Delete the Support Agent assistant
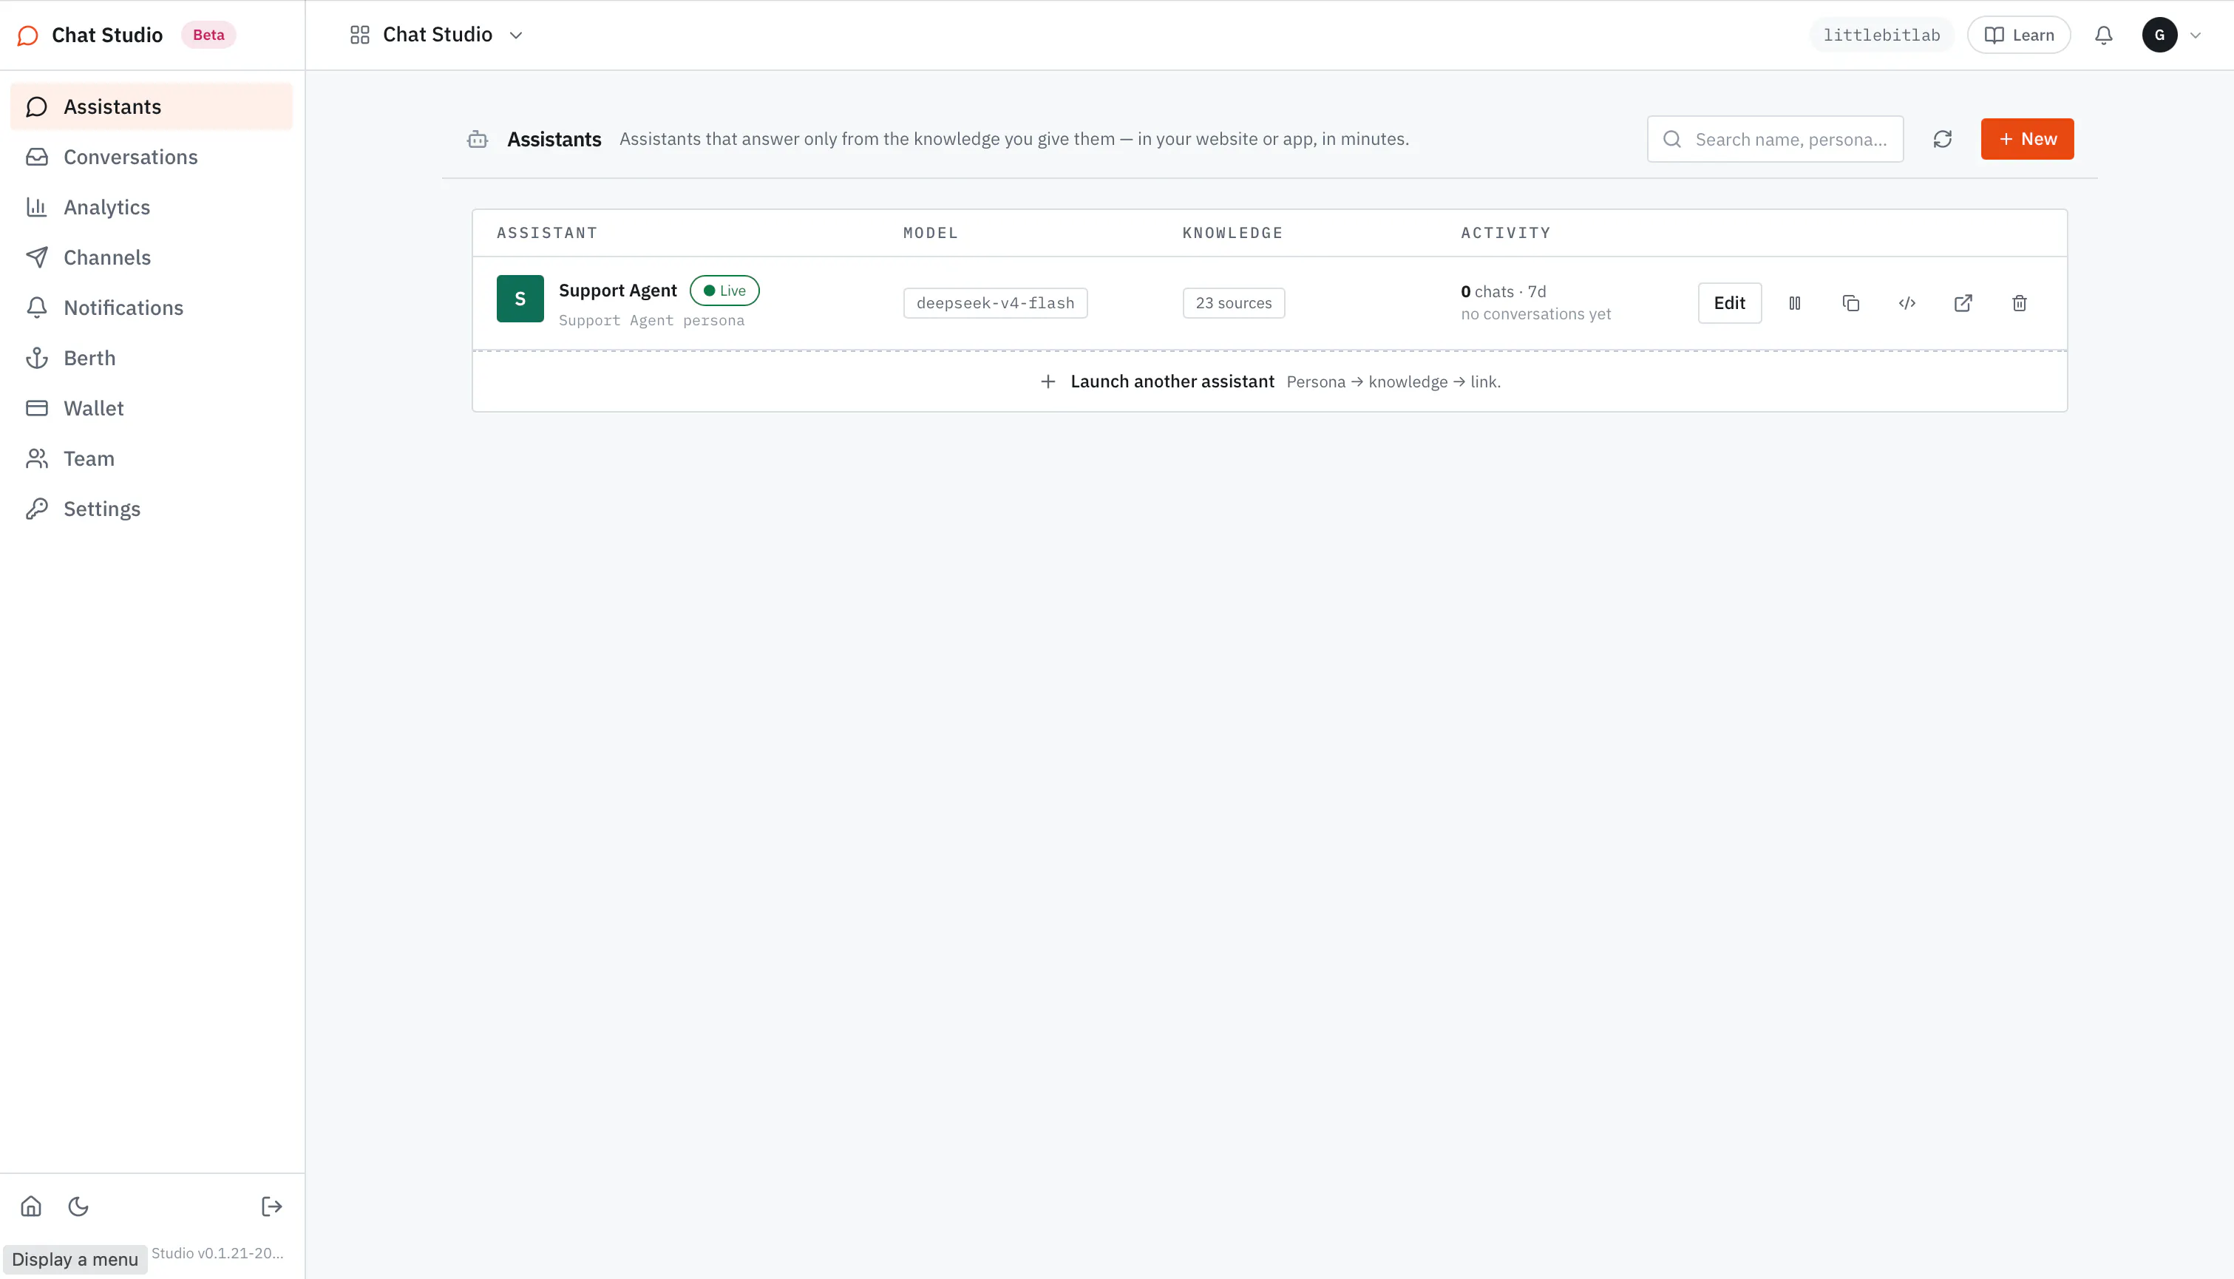 (2019, 303)
